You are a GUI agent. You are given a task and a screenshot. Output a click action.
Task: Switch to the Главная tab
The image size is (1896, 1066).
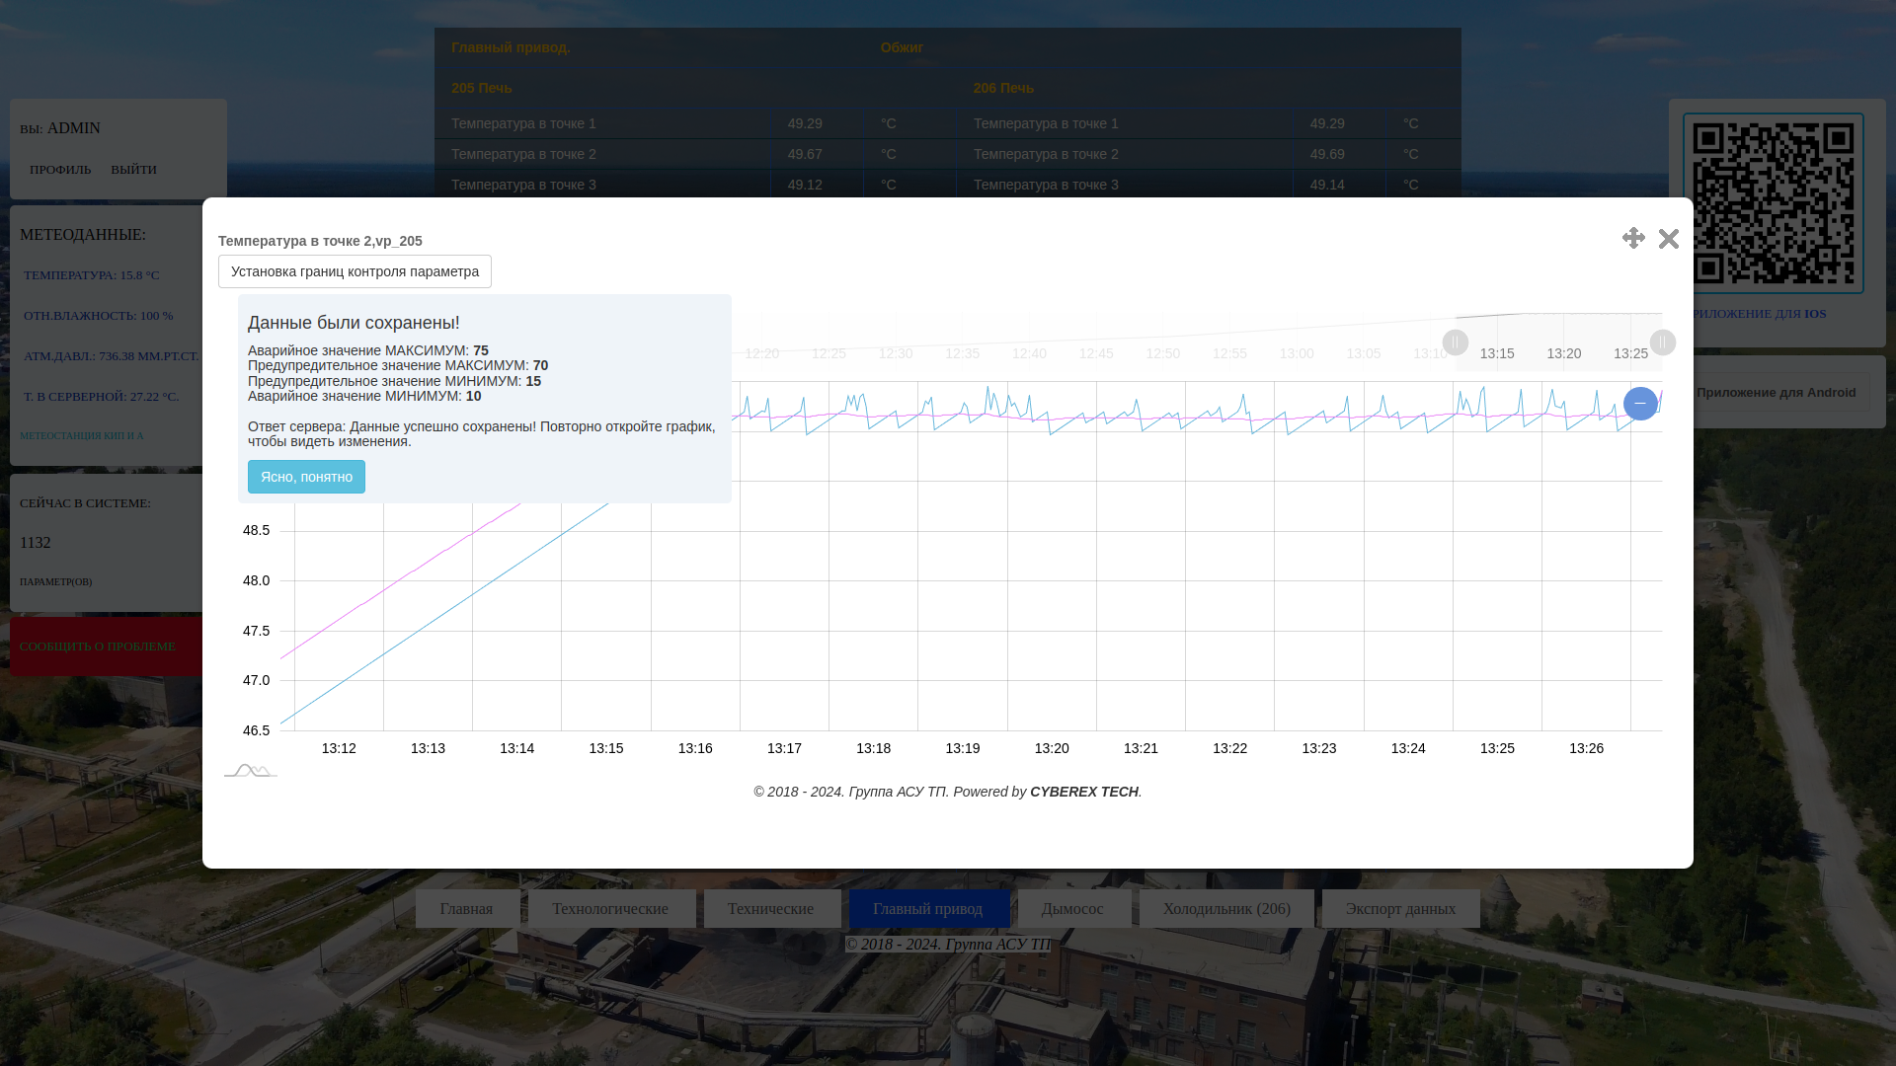tap(467, 909)
